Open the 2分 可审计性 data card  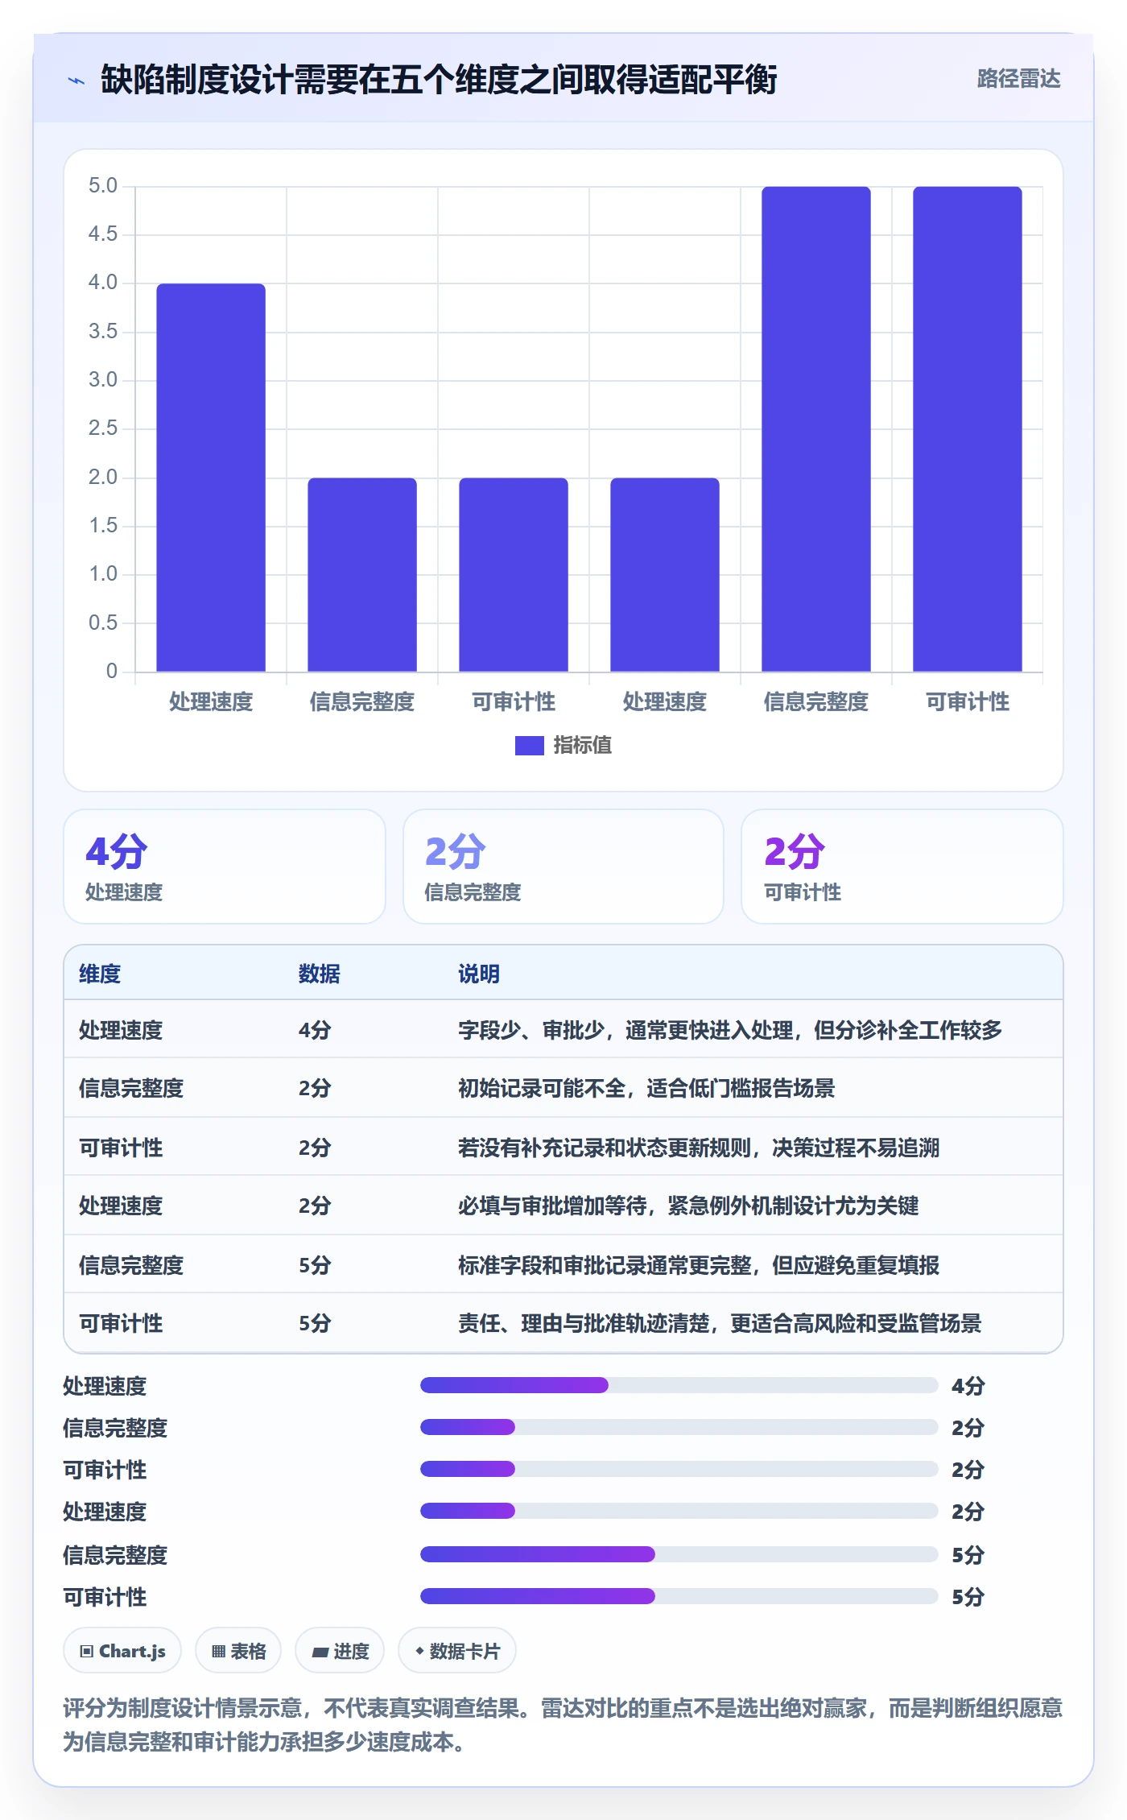(x=902, y=867)
